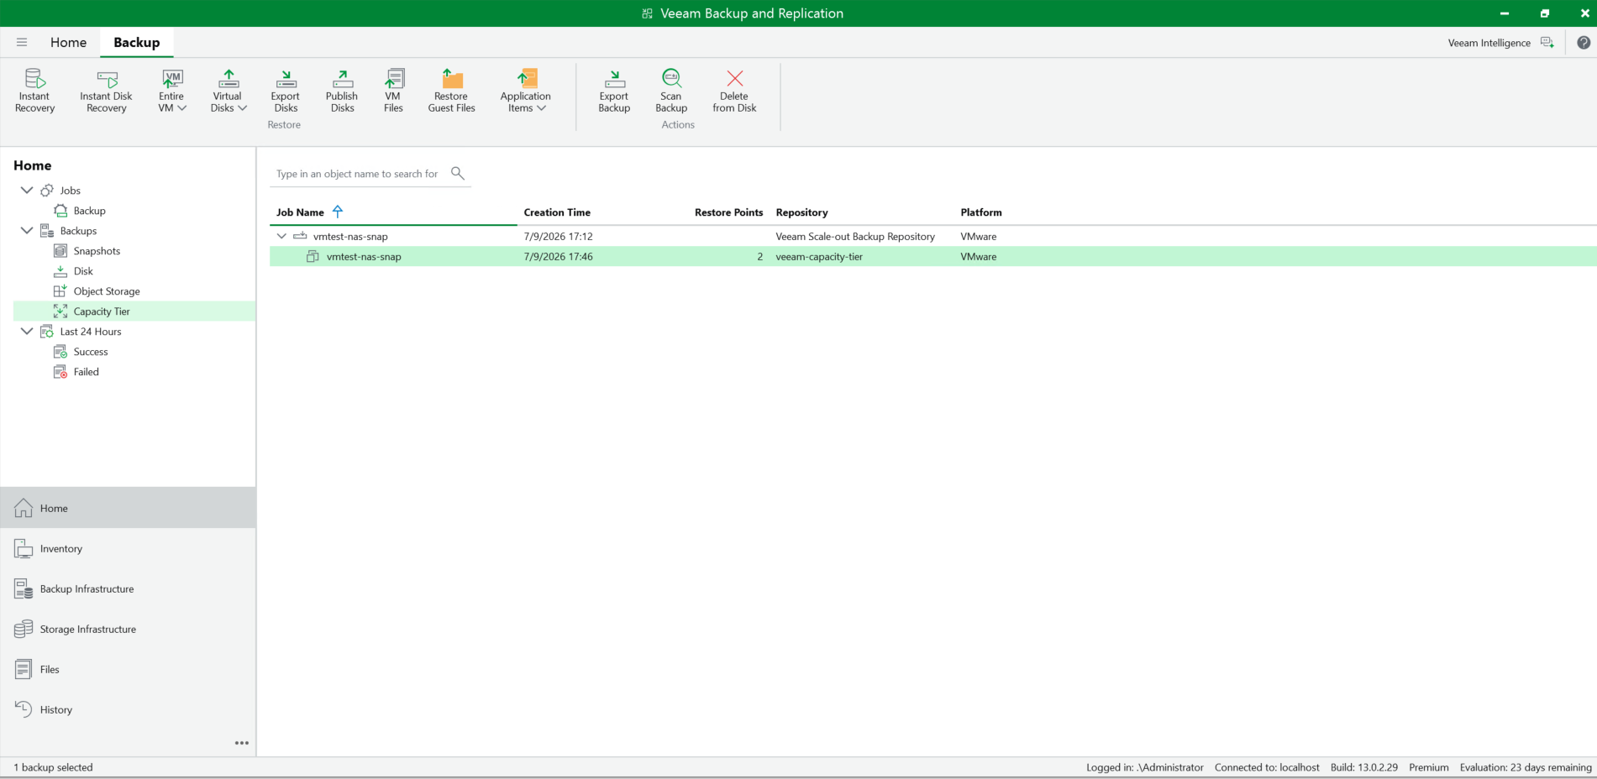The height and width of the screenshot is (779, 1597).
Task: Open the Files navigation view
Action: pos(128,669)
